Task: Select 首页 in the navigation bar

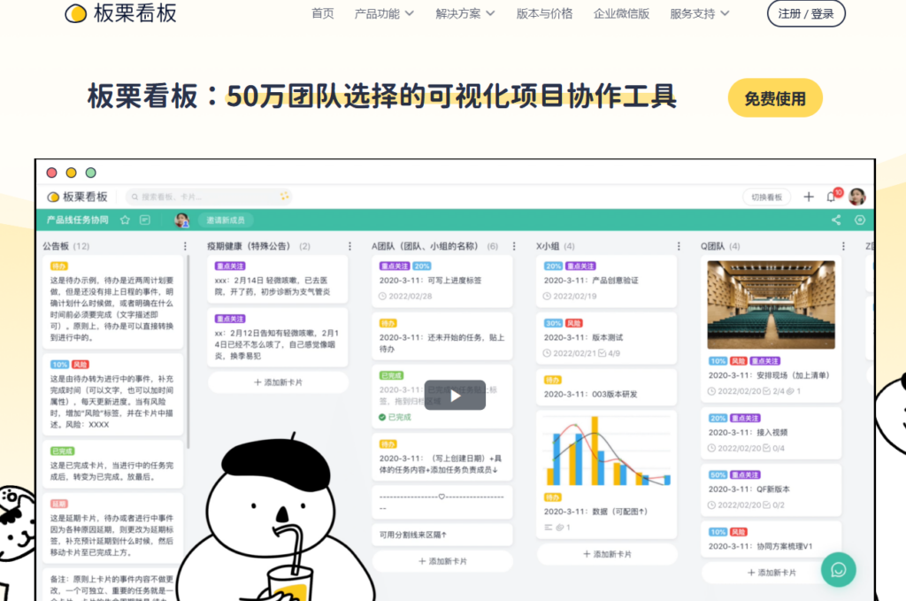Action: click(322, 13)
